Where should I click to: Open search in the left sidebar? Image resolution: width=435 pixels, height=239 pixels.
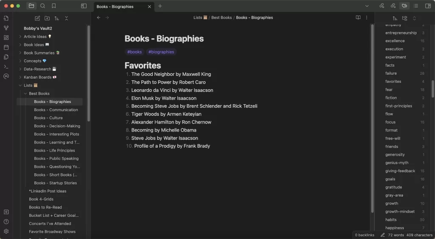click(42, 6)
